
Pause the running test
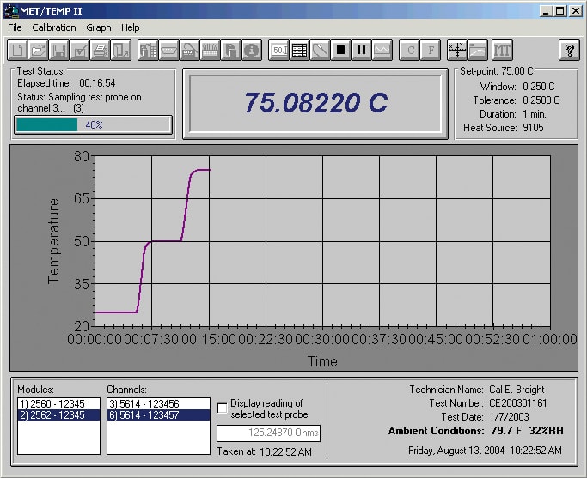(361, 50)
